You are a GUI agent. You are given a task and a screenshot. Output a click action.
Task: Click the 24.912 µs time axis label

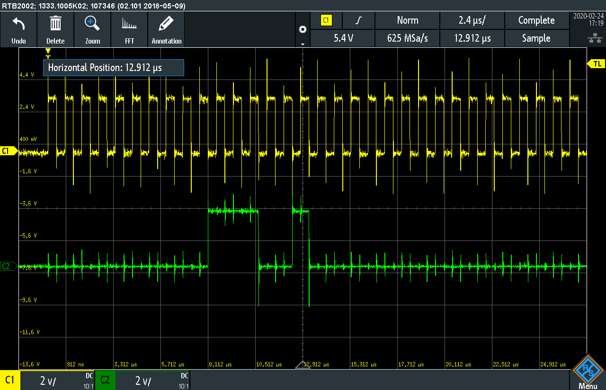pyautogui.click(x=553, y=364)
